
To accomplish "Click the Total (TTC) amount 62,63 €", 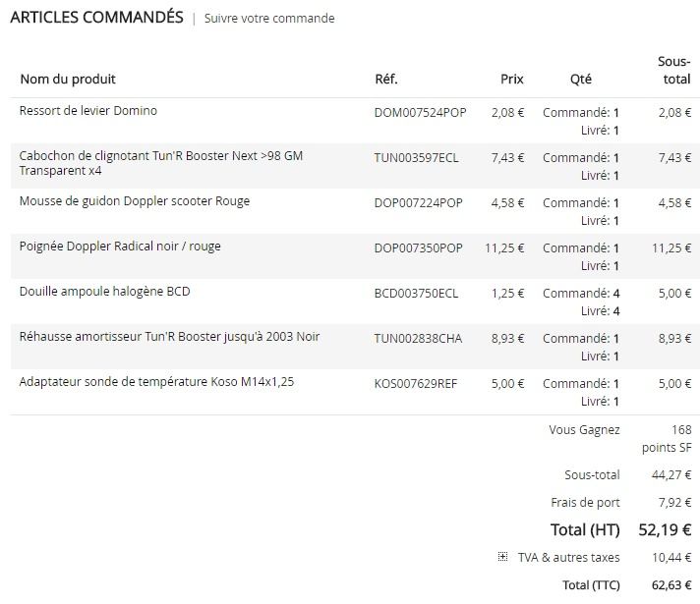I will tap(668, 585).
